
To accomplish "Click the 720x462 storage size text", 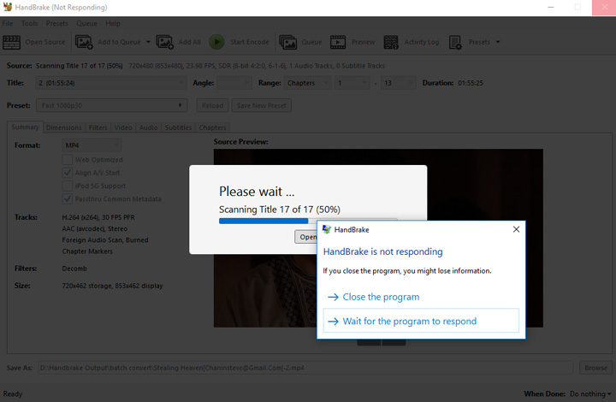I will (112, 286).
